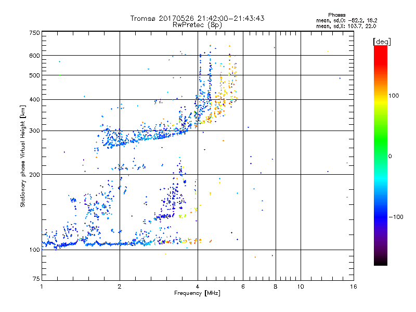Select the "mean, sd,X: 103.7, 22.0" line

[346, 26]
